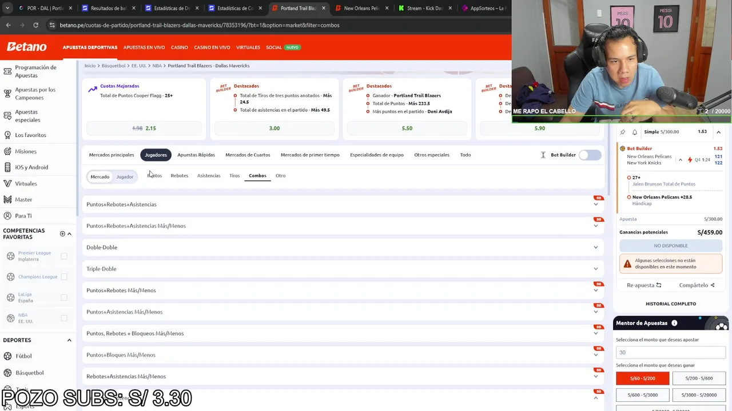Add a favorite competition with plus icon
The image size is (732, 411).
[62, 233]
